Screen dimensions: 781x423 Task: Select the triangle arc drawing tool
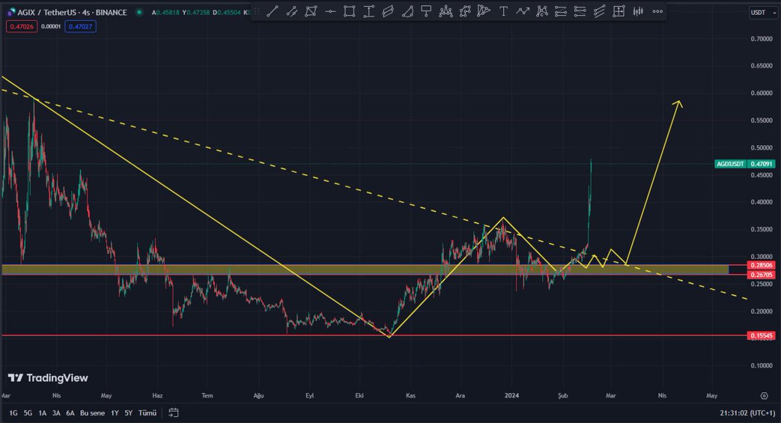pos(407,11)
